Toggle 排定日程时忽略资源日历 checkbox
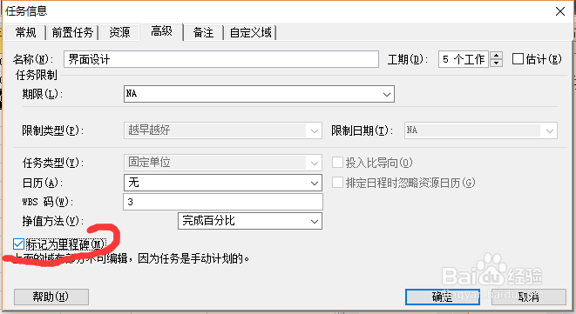 (337, 183)
